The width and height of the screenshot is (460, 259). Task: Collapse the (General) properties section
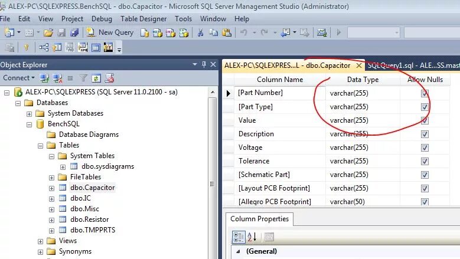(x=238, y=251)
